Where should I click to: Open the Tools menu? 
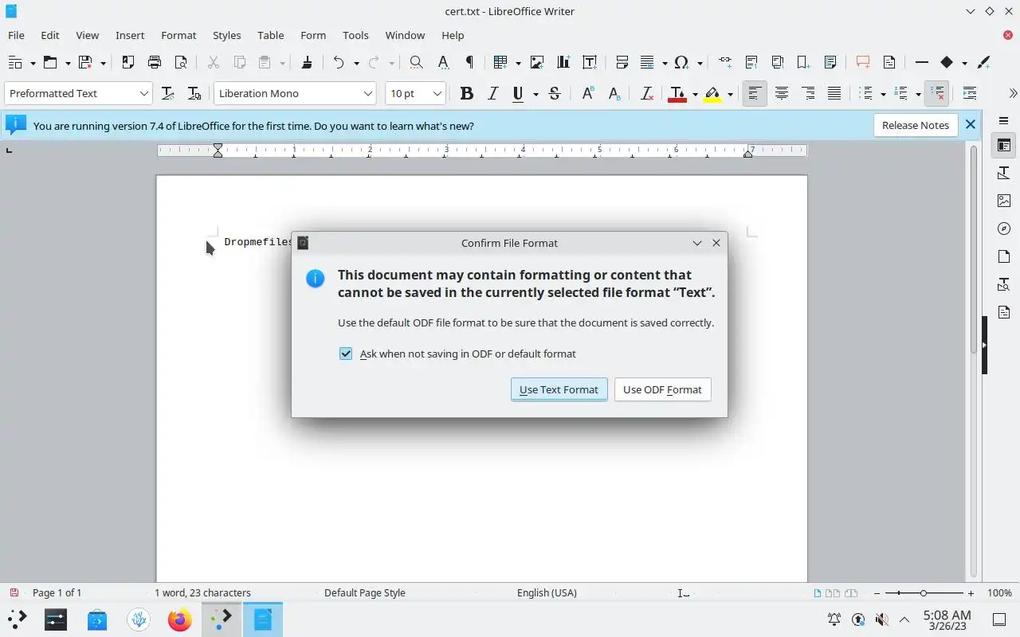[x=355, y=35]
